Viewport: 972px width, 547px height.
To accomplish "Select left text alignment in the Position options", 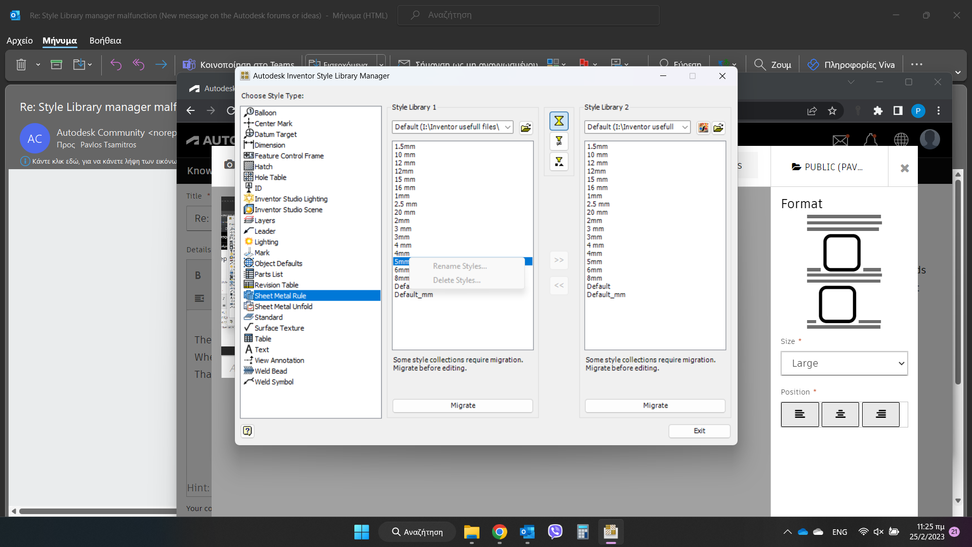I will coord(800,414).
